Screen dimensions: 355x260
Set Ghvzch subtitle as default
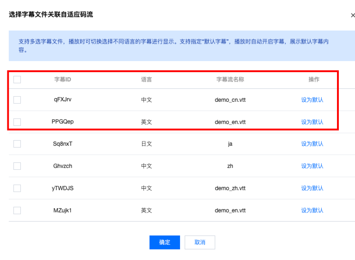[x=312, y=166]
